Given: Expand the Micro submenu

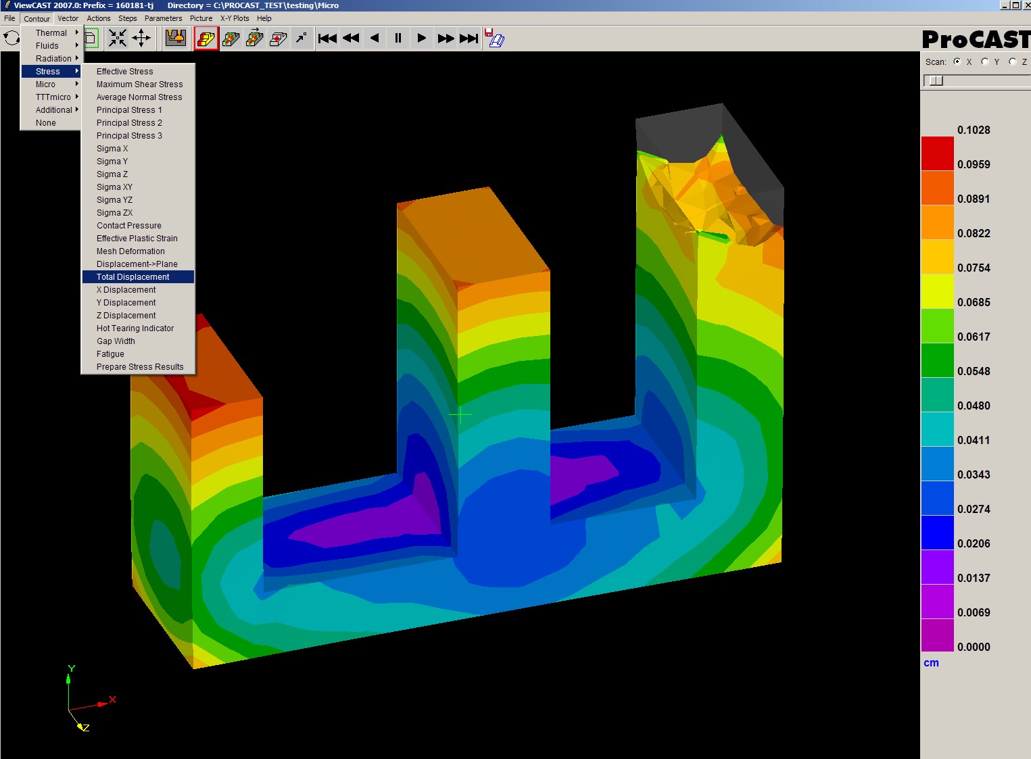Looking at the screenshot, I should coord(51,84).
